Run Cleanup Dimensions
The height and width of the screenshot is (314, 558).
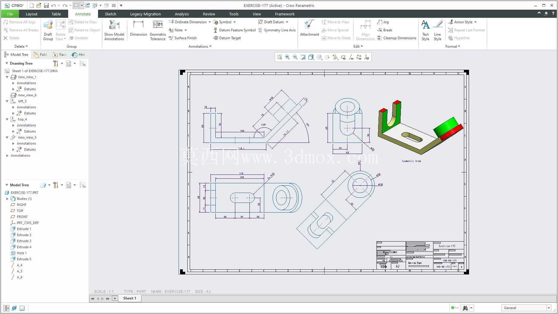397,38
